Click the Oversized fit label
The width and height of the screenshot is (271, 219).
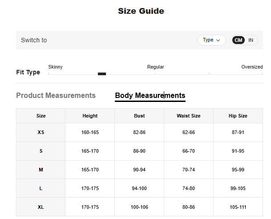tap(252, 67)
